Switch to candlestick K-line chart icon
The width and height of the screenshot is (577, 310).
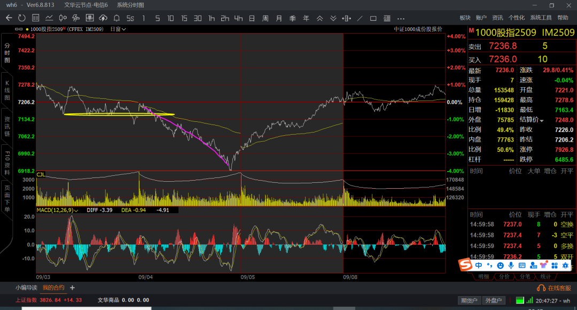pos(63,18)
